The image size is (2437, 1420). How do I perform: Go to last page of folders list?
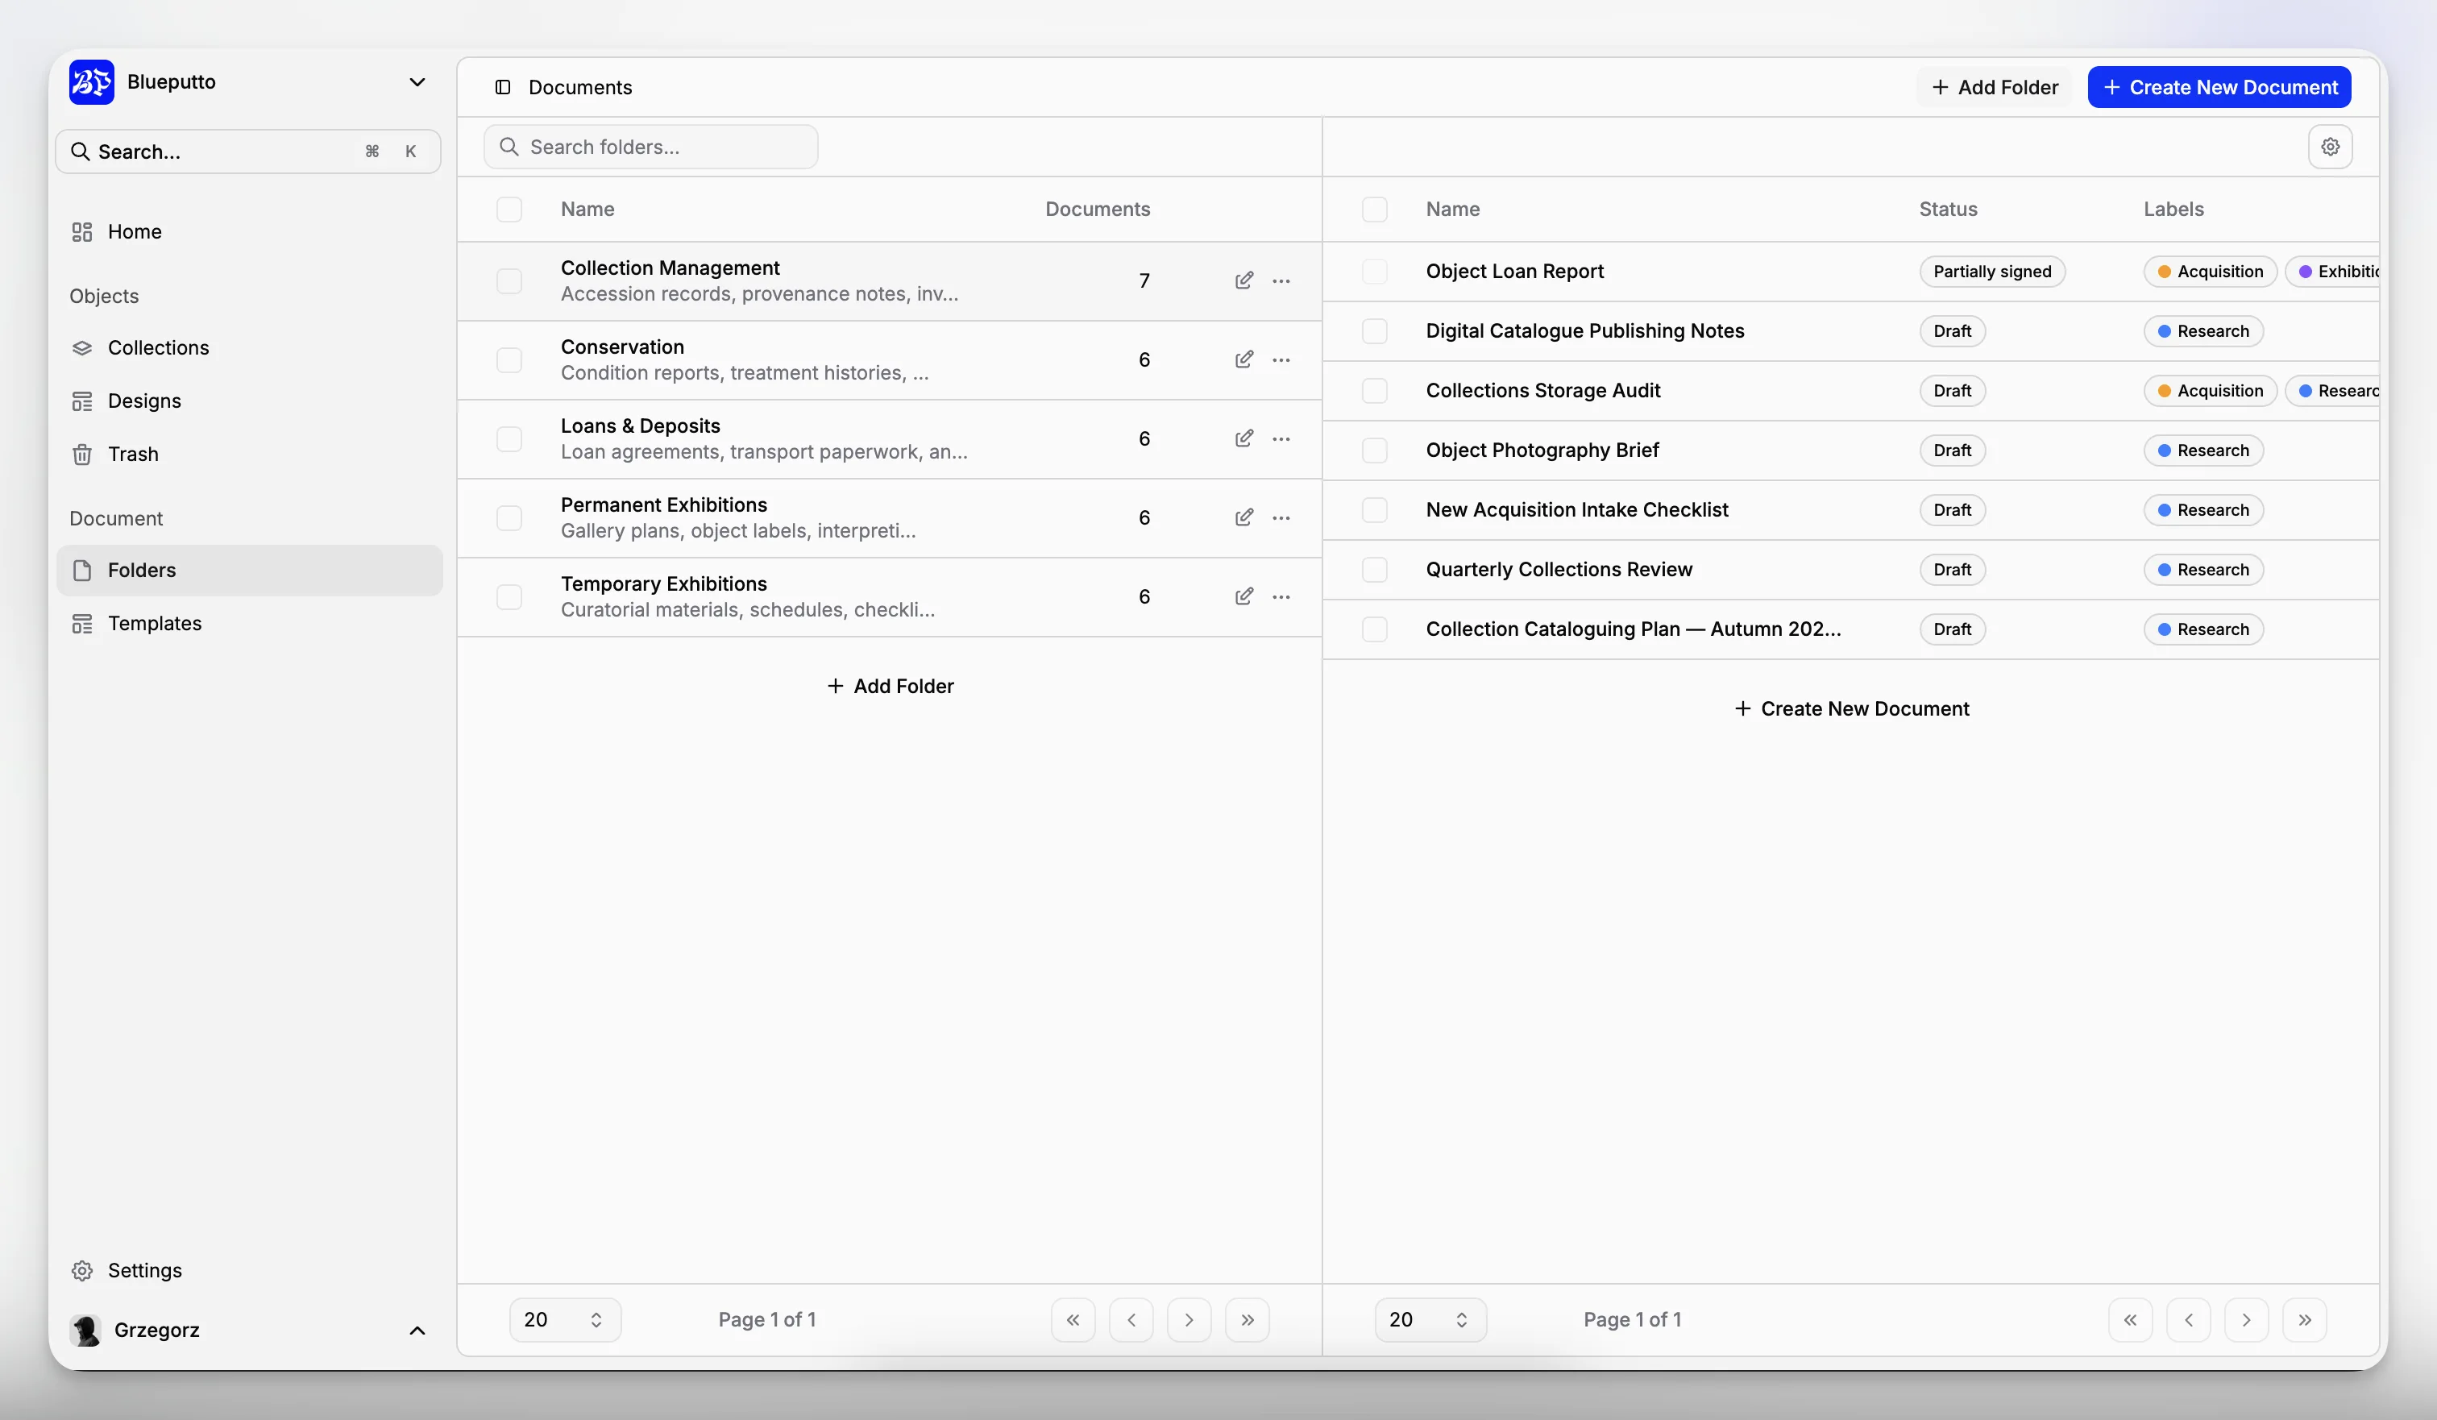click(x=1248, y=1319)
